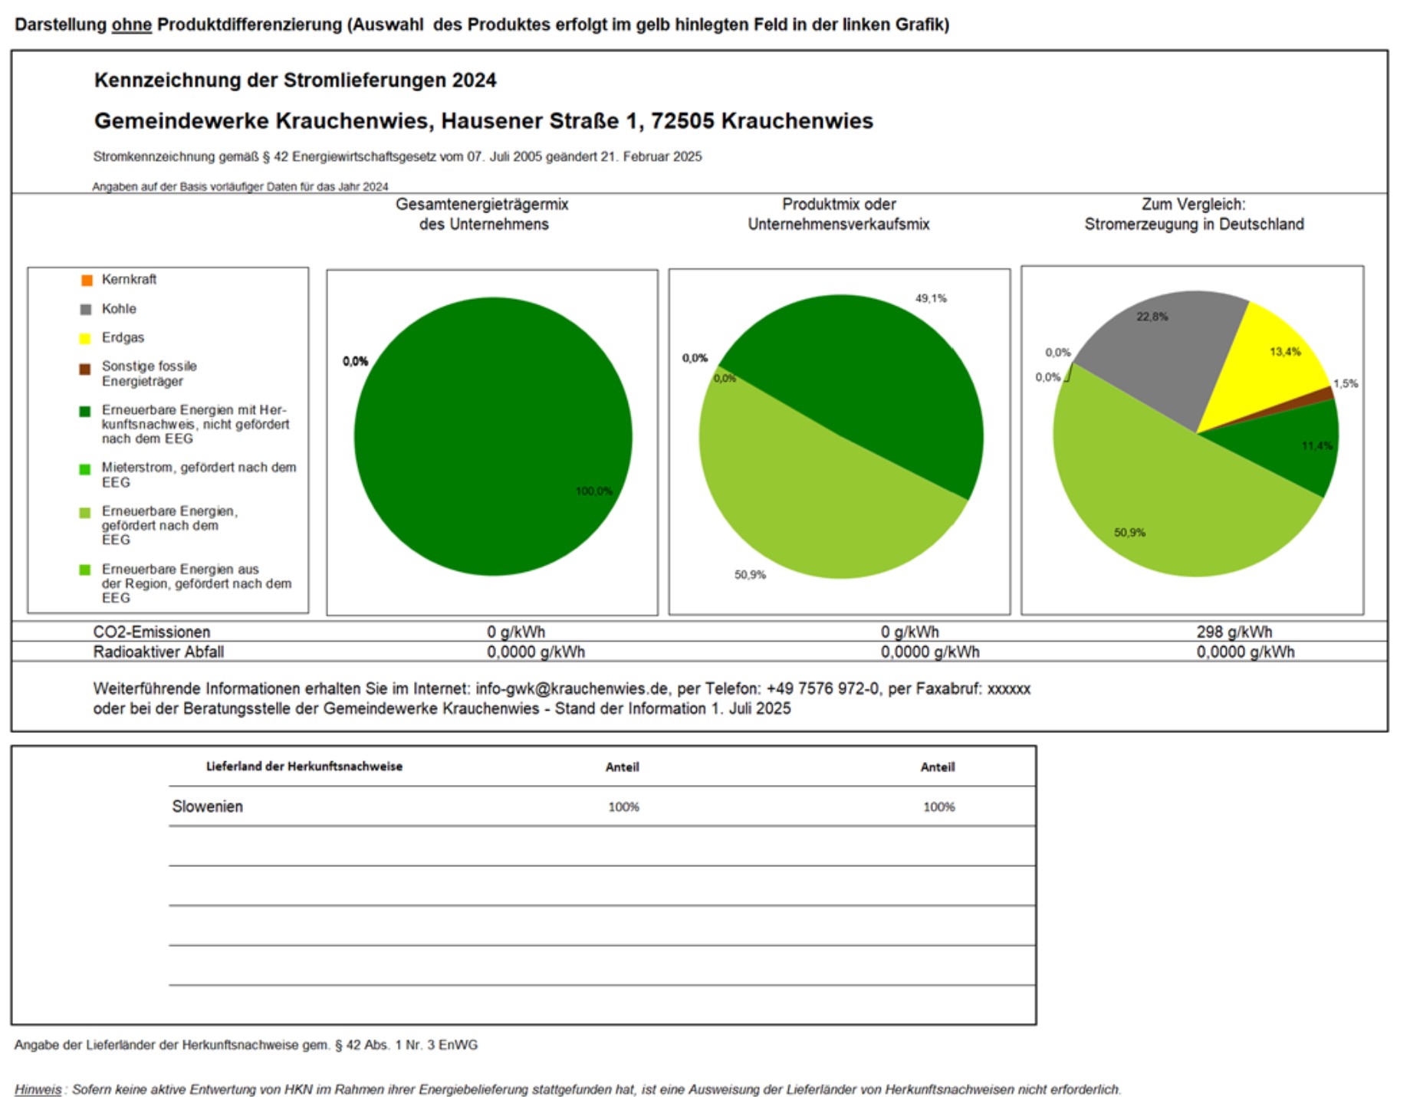Click the 49,1% label of the Produktmix chart
The height and width of the screenshot is (1097, 1423).
(x=930, y=298)
